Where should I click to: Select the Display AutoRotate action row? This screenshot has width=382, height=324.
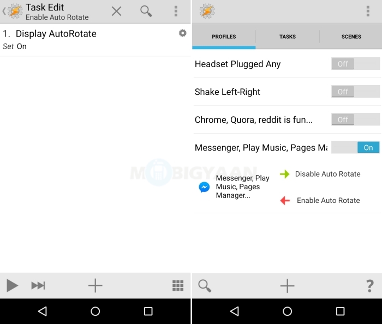coord(95,40)
